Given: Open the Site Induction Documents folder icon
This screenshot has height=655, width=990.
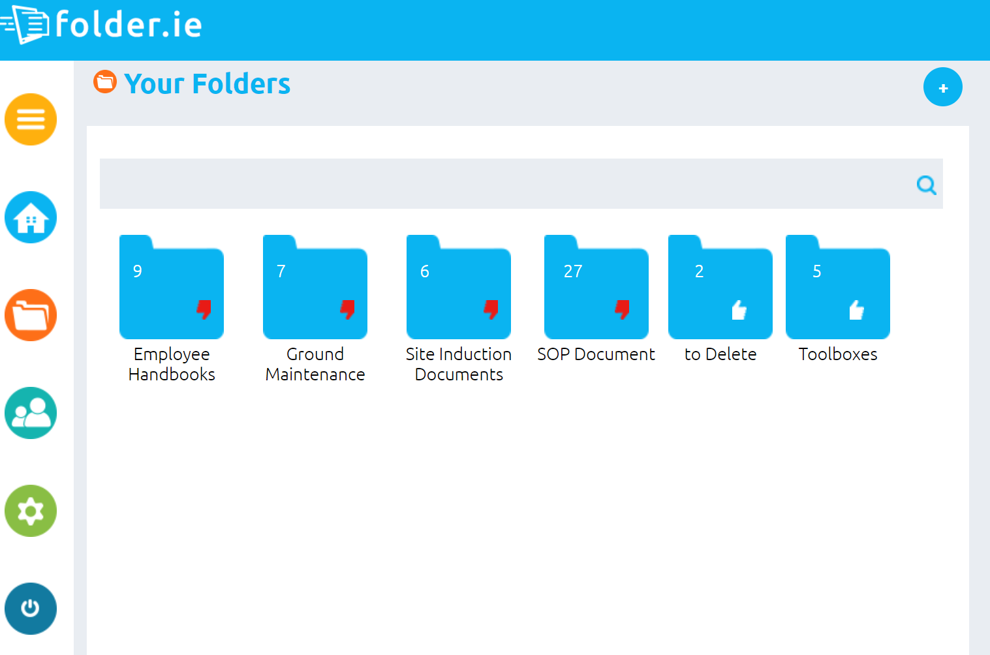Looking at the screenshot, I should (459, 287).
